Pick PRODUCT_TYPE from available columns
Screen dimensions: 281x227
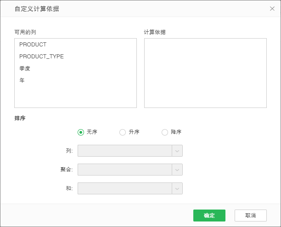coord(41,57)
